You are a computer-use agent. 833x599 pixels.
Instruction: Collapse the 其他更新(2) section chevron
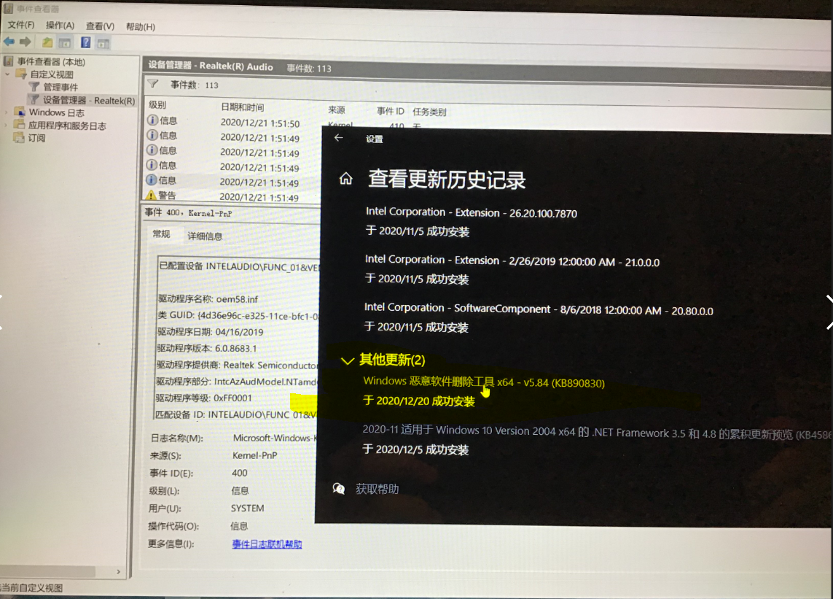[348, 360]
